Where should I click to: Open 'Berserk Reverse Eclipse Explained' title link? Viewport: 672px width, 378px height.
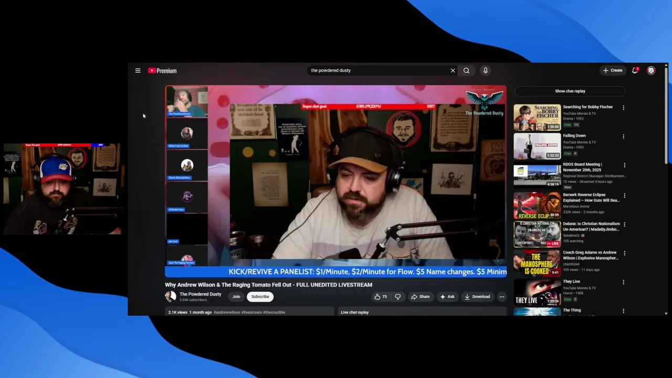point(591,197)
